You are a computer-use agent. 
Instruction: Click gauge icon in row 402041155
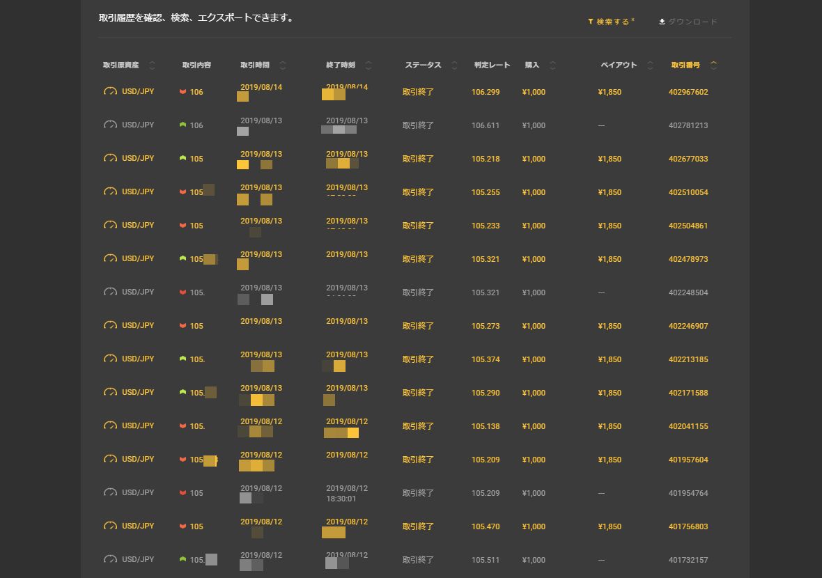(x=110, y=425)
